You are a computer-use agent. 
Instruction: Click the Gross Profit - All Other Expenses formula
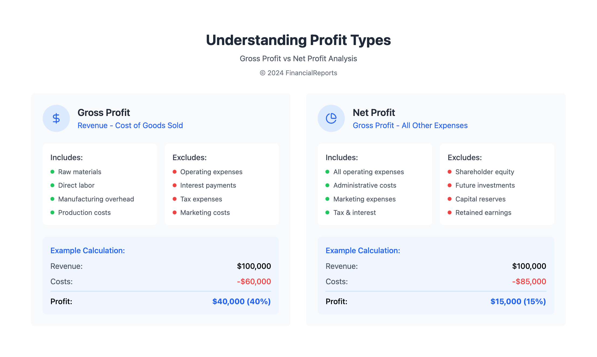(410, 125)
